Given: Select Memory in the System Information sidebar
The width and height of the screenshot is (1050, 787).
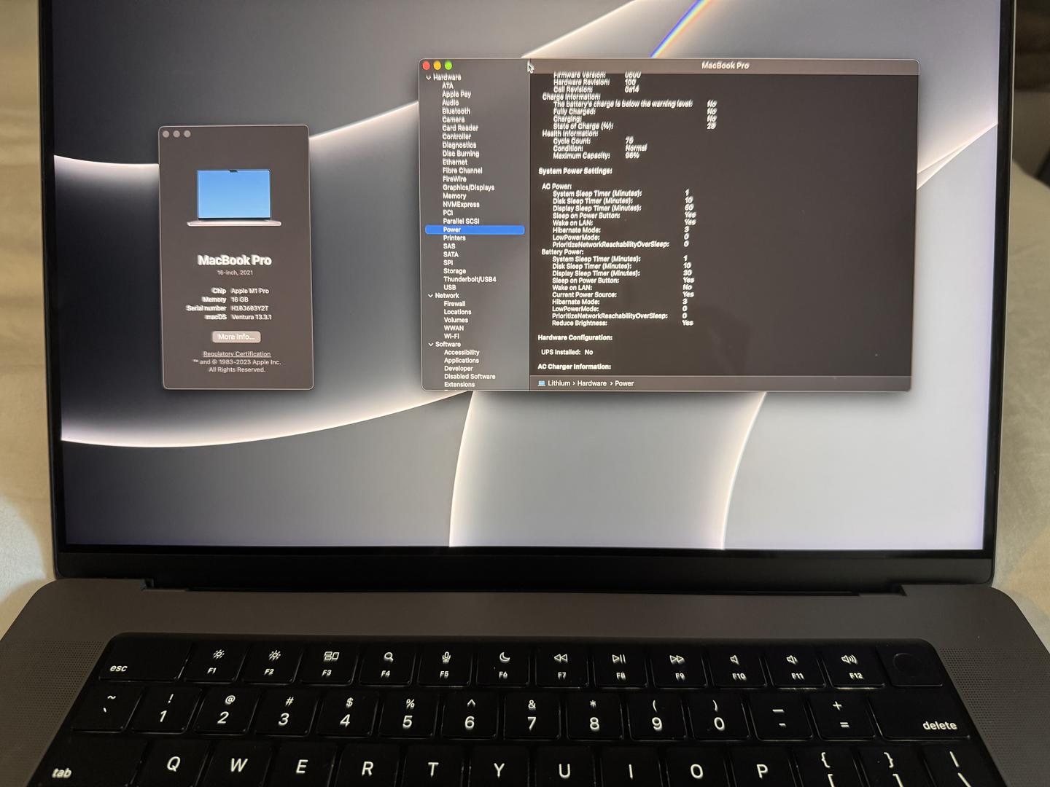Looking at the screenshot, I should [454, 196].
